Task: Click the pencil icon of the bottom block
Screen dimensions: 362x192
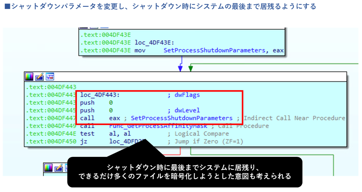Action: tap(58, 168)
